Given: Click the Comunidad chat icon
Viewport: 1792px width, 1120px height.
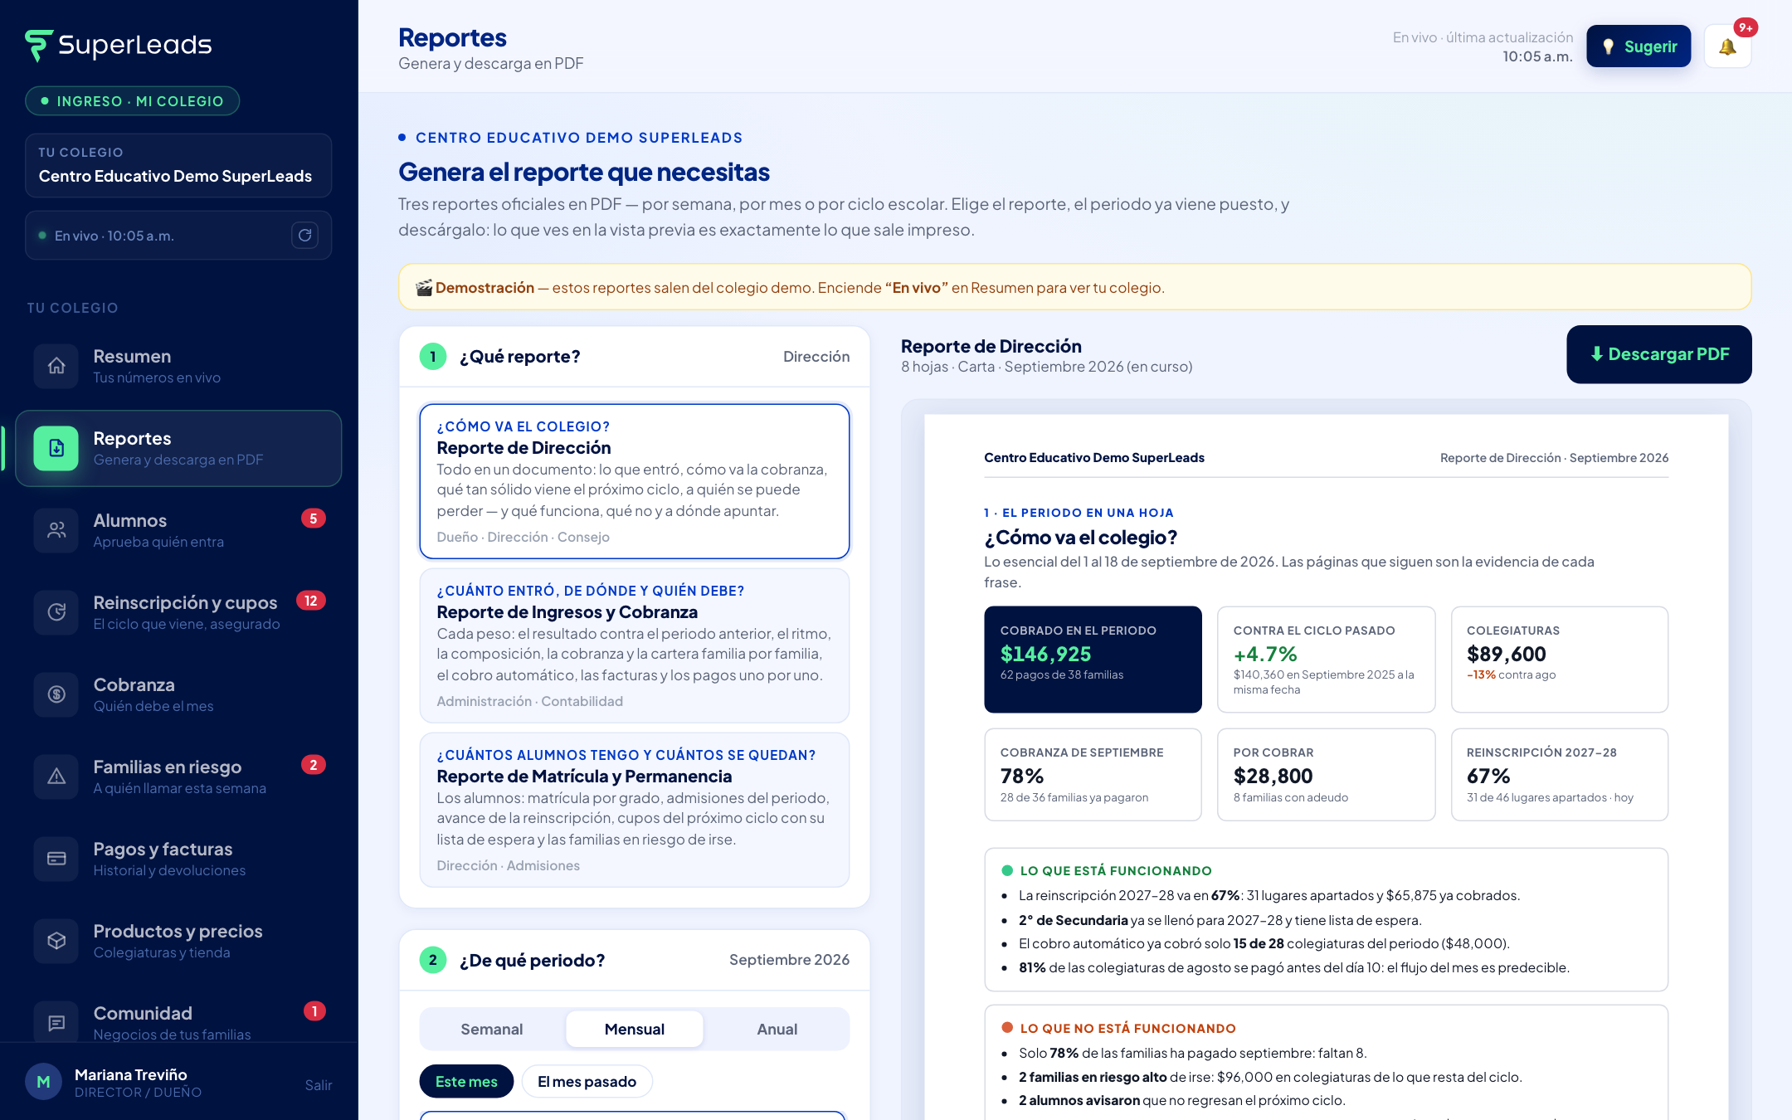Looking at the screenshot, I should point(56,1022).
